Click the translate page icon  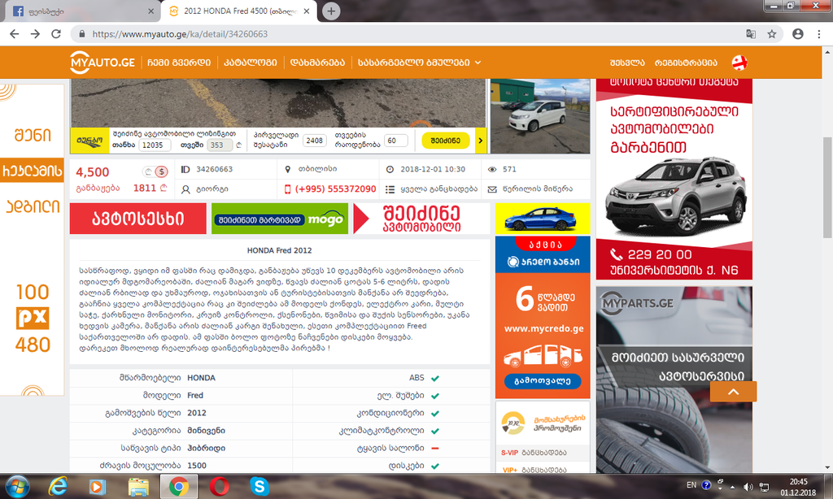751,34
